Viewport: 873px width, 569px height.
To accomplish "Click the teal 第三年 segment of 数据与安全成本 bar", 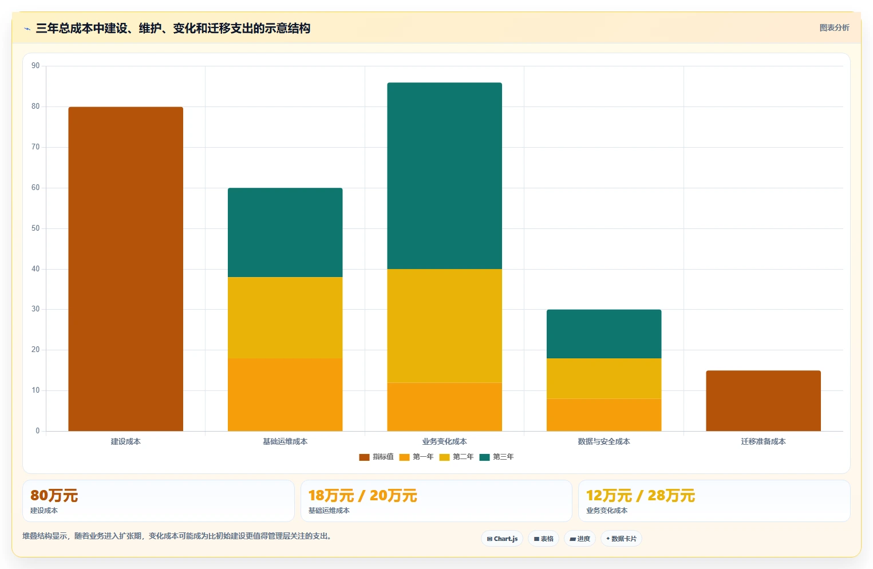I will coord(604,334).
